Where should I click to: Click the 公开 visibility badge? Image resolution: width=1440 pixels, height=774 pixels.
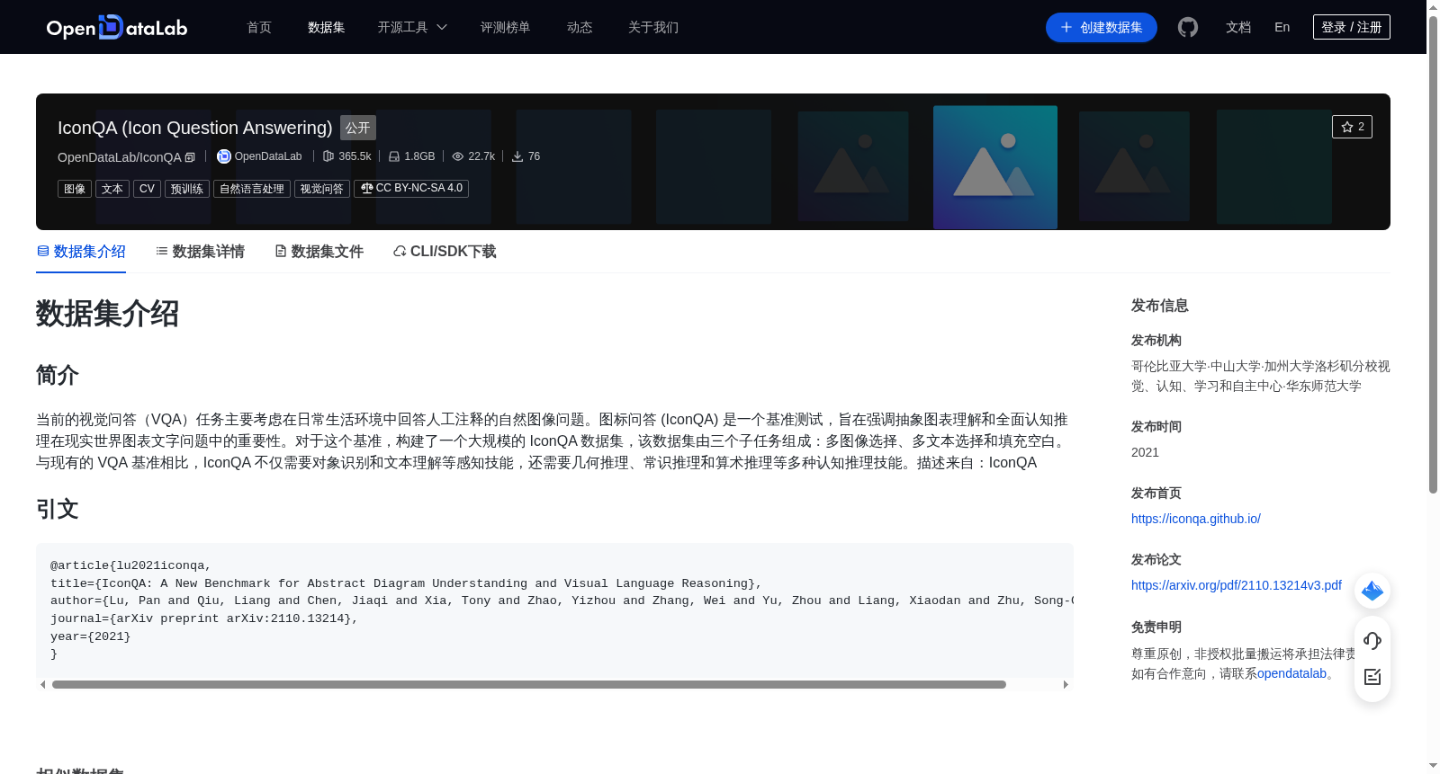[x=358, y=128]
